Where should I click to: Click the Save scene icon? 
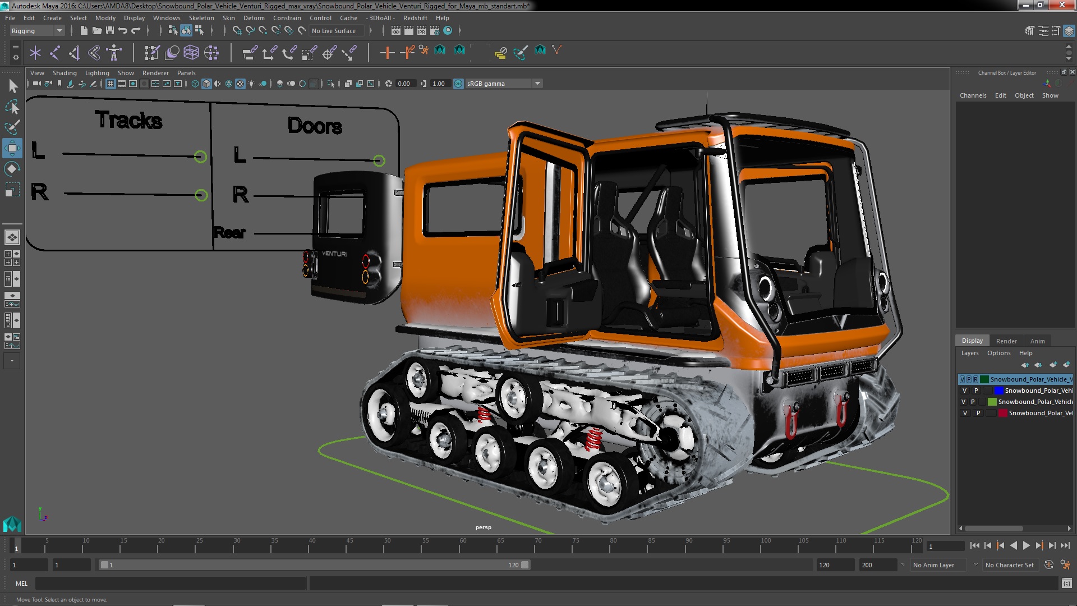(x=110, y=31)
